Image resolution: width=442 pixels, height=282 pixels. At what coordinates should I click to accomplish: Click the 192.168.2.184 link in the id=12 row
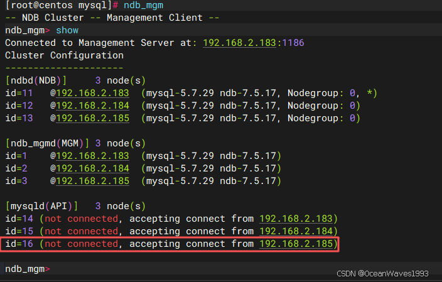pos(92,106)
